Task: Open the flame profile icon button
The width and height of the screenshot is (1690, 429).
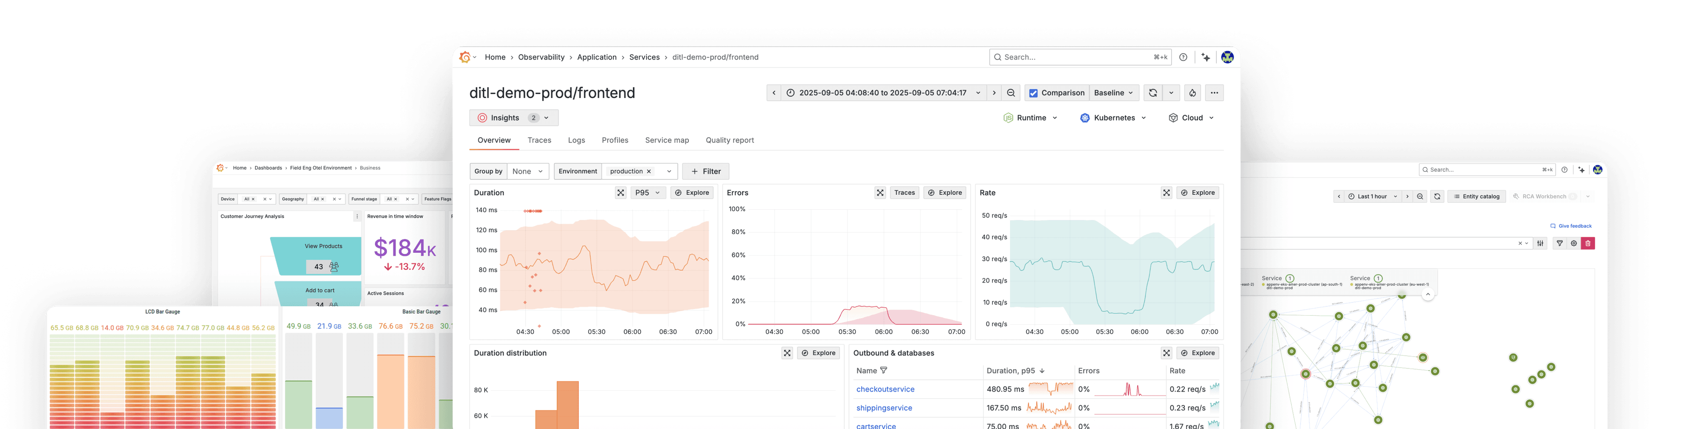Action: pyautogui.click(x=1192, y=93)
